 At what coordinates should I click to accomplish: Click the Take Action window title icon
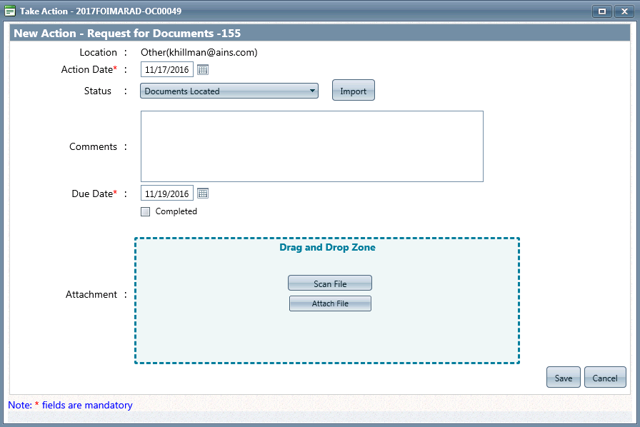point(10,11)
